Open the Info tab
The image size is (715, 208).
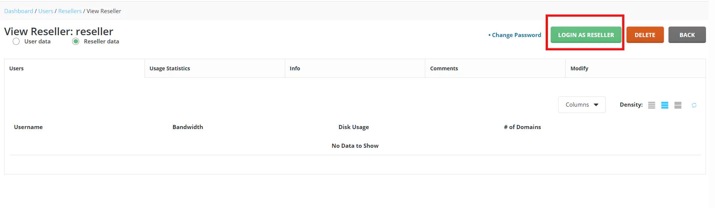[295, 68]
